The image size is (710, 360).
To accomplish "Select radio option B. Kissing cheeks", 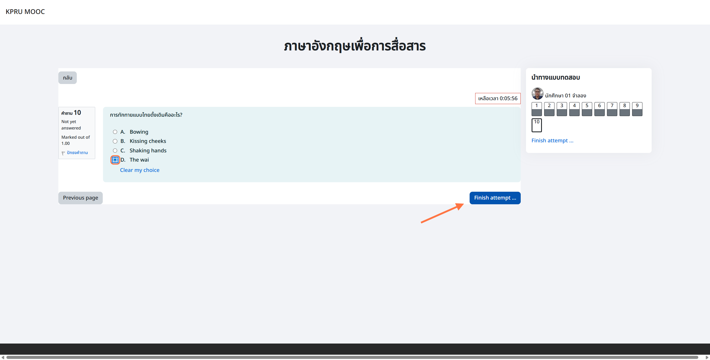I will [115, 141].
